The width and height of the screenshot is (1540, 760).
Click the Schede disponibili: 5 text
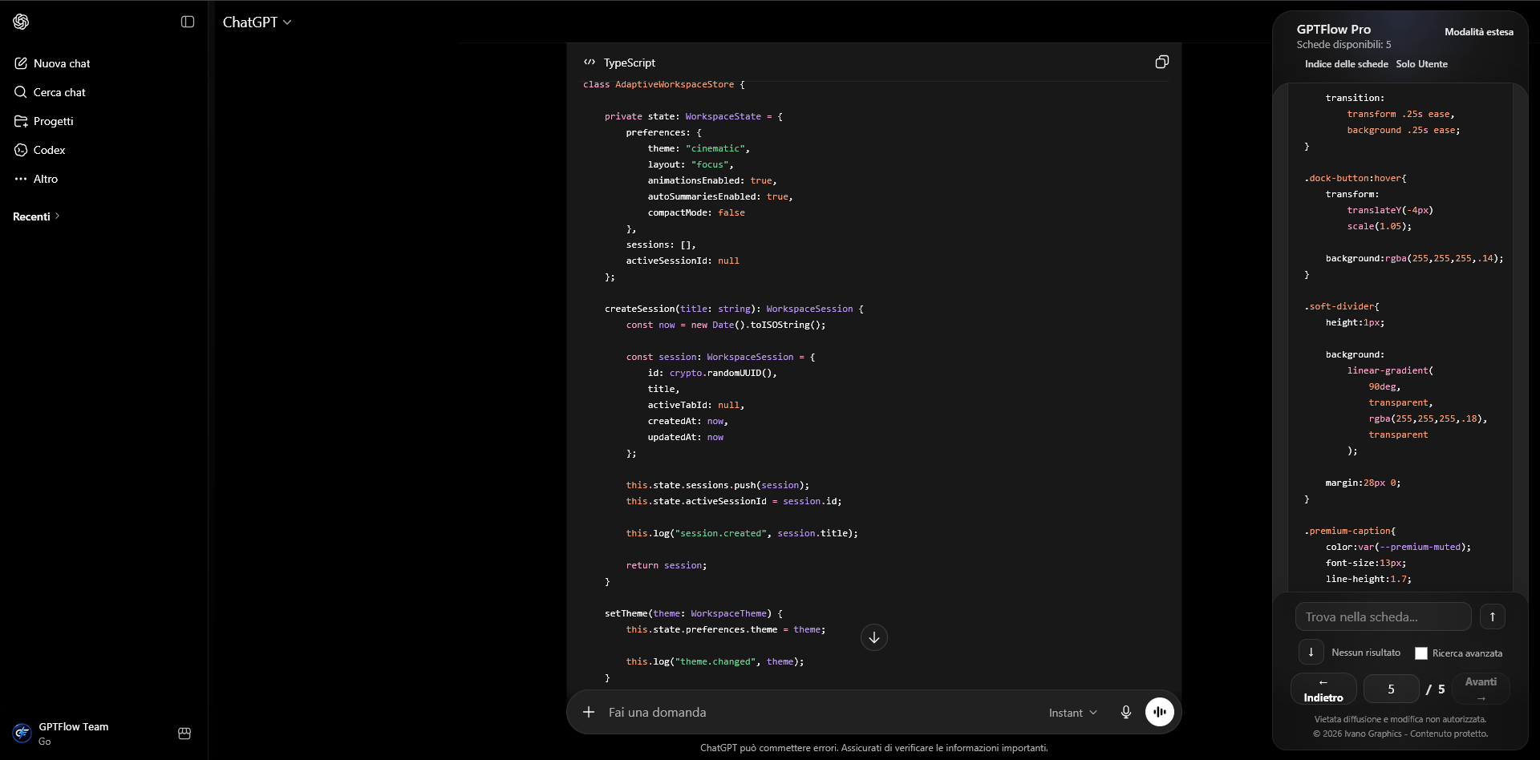pos(1344,45)
